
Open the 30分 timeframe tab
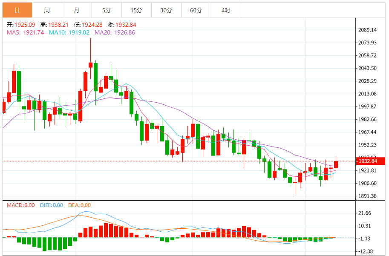pyautogui.click(x=166, y=10)
